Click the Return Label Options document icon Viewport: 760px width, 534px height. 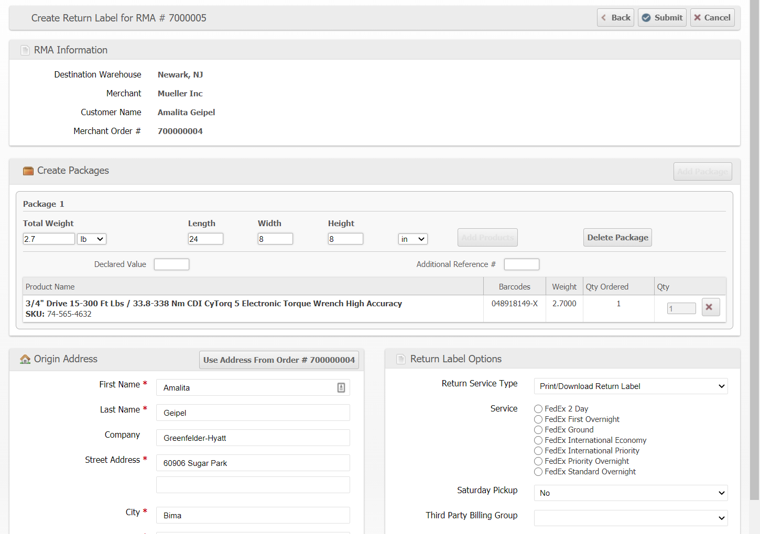(x=401, y=359)
